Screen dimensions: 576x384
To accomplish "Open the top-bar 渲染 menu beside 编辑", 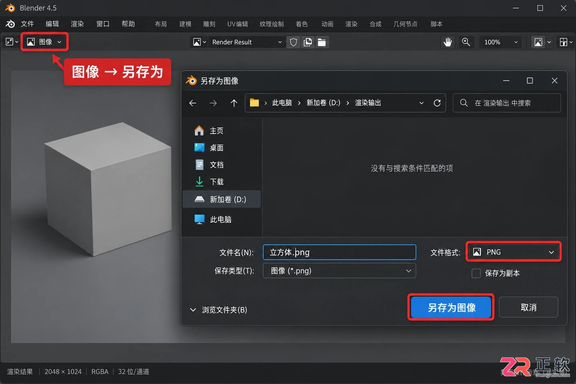I will [77, 24].
